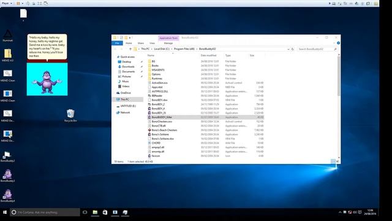Click This PC in the address bar
392x221 pixels.
145,49
